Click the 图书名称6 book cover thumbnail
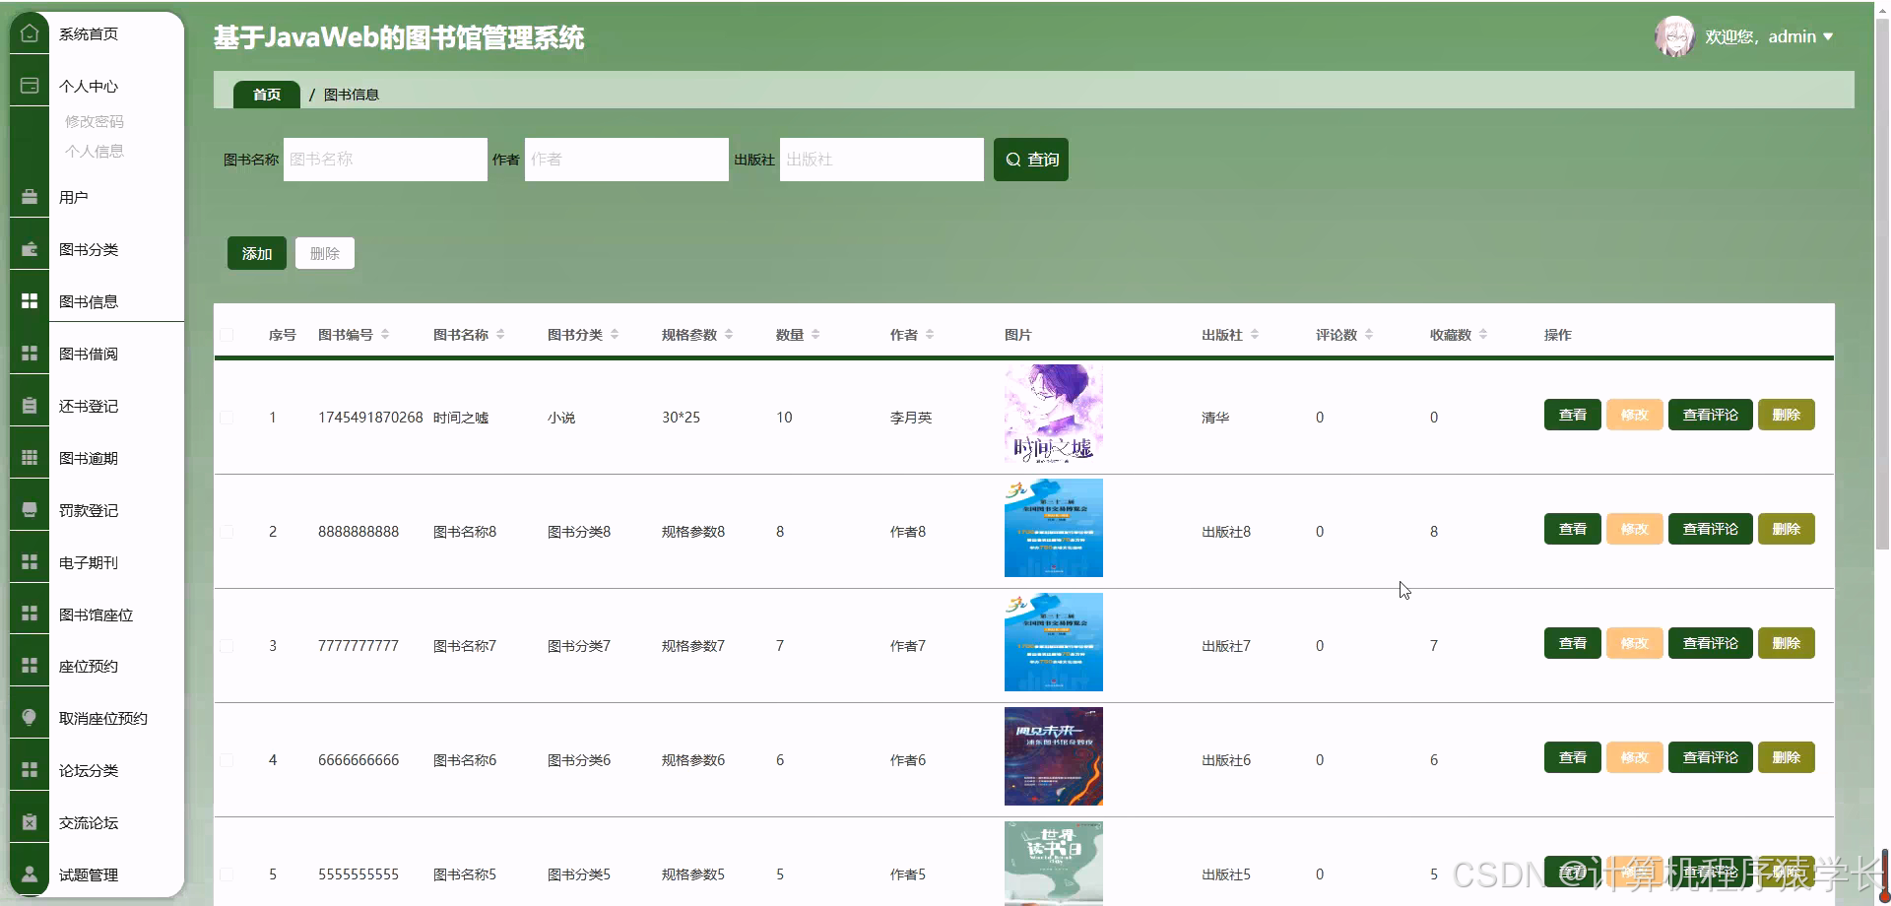Screen dimensions: 1891x906 [1054, 756]
